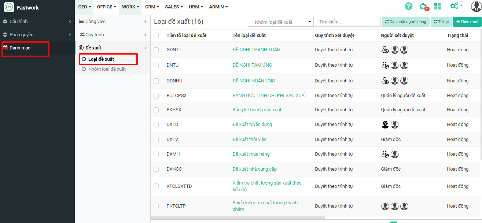This screenshot has height=223, width=482.
Task: Open the Nhóm loại đề xuất dropdown
Action: (x=281, y=22)
